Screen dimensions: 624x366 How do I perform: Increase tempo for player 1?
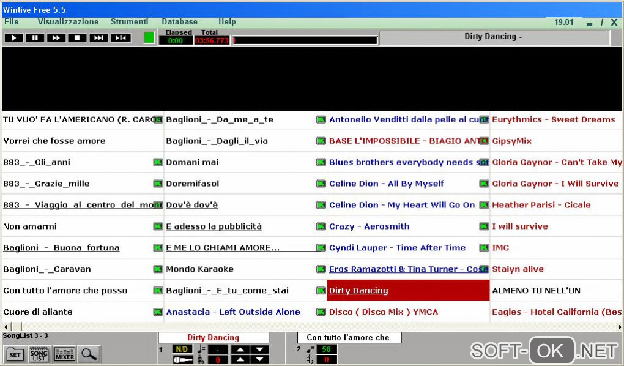(x=240, y=349)
